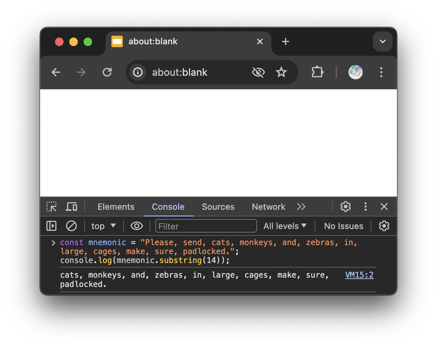437x348 pixels.
Task: Reload the about:blank page
Action: [x=107, y=73]
